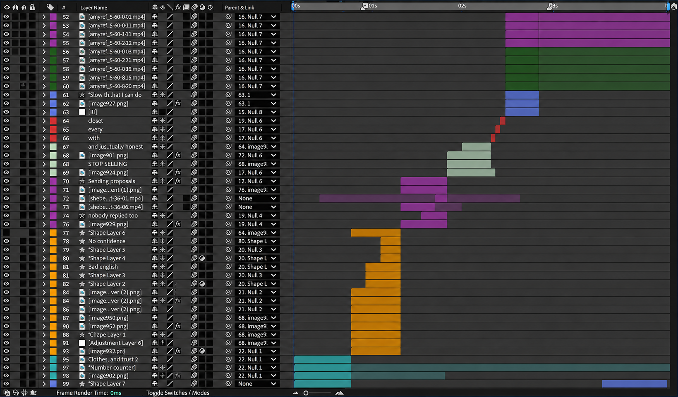Click the Frame Blending column header icon
The width and height of the screenshot is (678, 397).
pyautogui.click(x=186, y=7)
